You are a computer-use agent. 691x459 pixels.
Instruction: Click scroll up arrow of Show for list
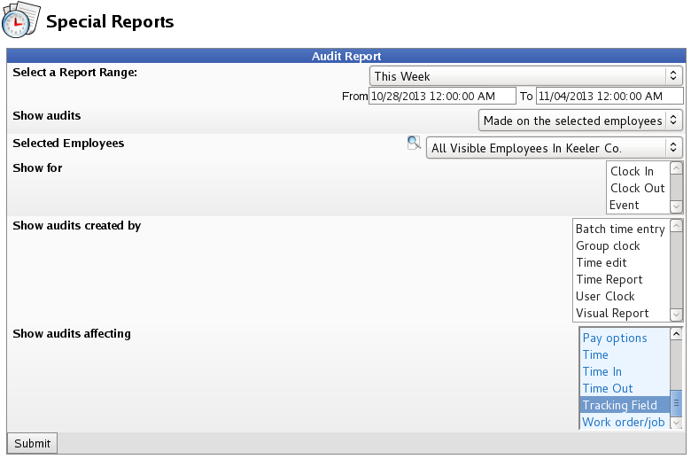point(676,168)
